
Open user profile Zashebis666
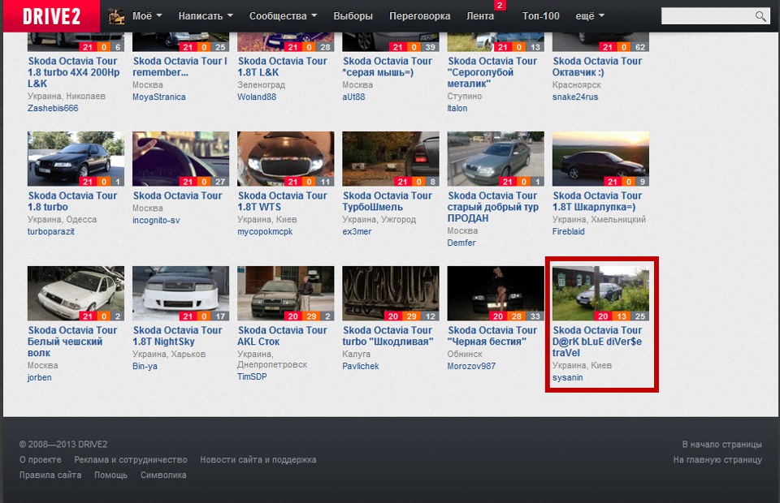coord(53,108)
